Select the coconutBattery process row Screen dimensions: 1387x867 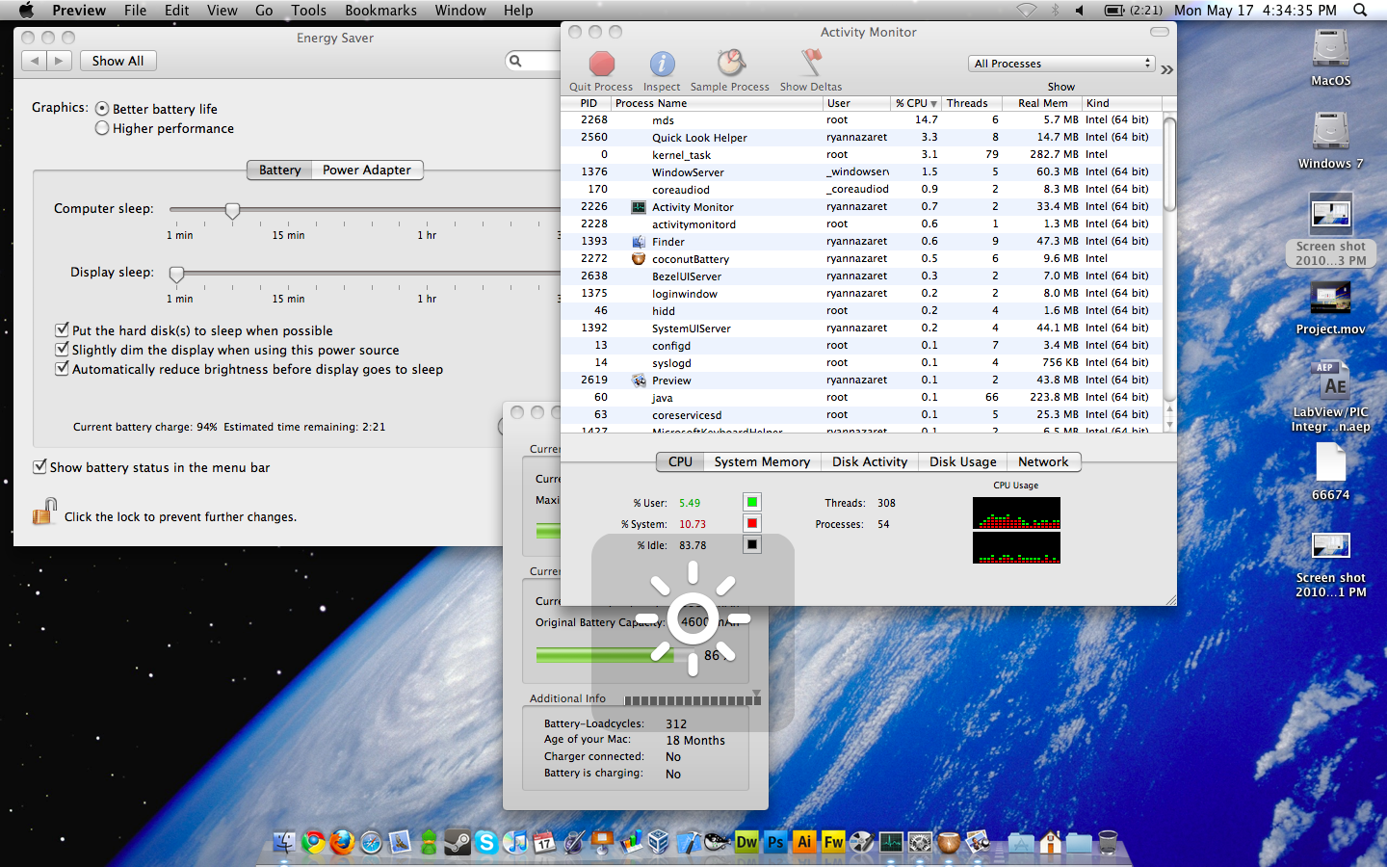coord(862,258)
